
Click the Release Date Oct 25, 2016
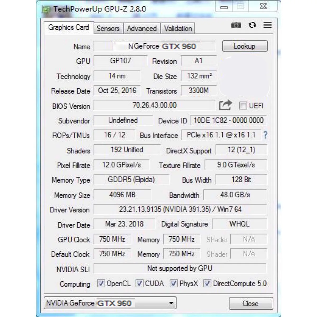[117, 91]
